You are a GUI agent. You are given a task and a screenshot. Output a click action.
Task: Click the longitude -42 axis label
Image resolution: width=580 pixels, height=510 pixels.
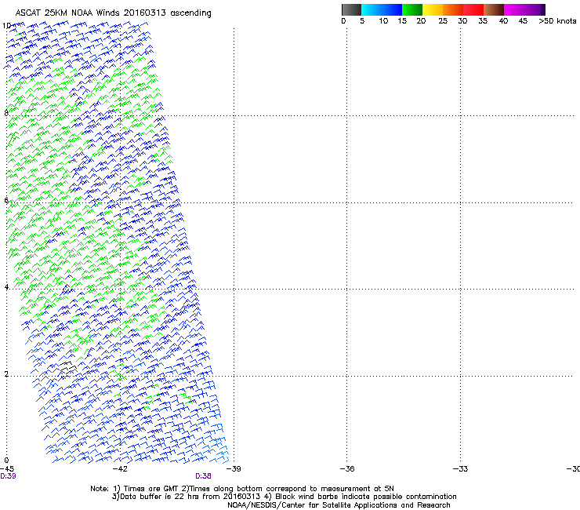pos(120,469)
